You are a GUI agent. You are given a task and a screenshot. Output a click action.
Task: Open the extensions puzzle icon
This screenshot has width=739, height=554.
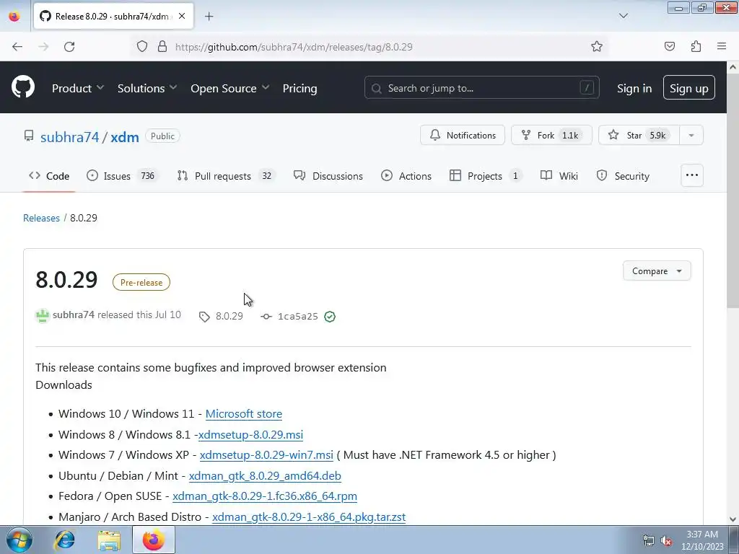[696, 47]
